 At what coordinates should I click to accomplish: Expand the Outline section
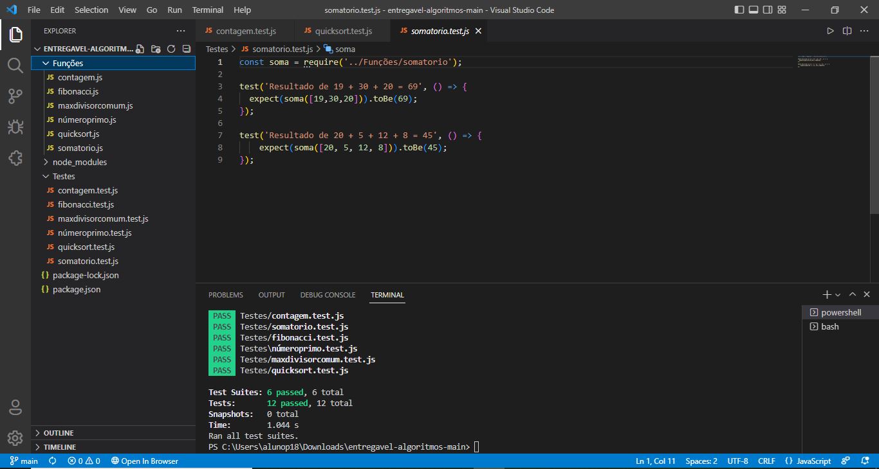click(58, 432)
